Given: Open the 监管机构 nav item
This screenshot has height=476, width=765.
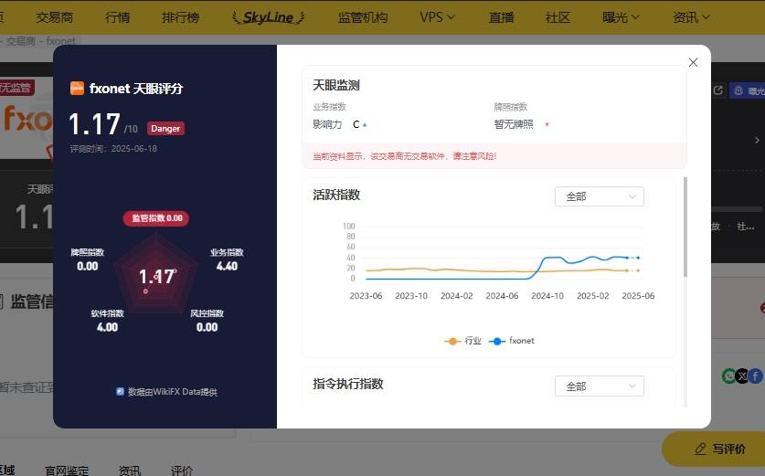Looking at the screenshot, I should click(x=363, y=17).
